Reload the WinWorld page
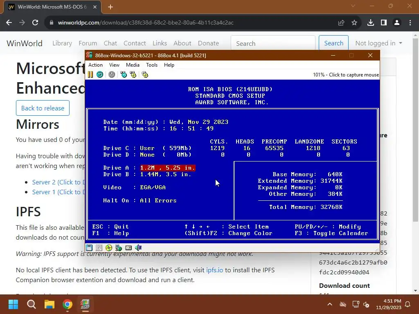The width and height of the screenshot is (419, 314). 35,23
